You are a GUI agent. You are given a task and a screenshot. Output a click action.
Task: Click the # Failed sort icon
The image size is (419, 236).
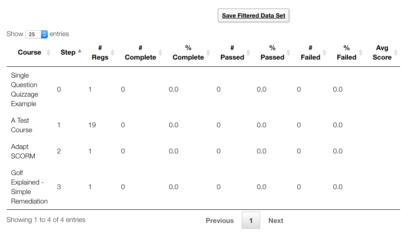coord(325,52)
